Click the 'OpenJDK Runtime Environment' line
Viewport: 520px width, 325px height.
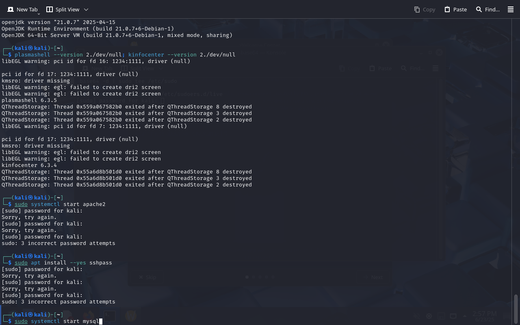[x=88, y=29]
